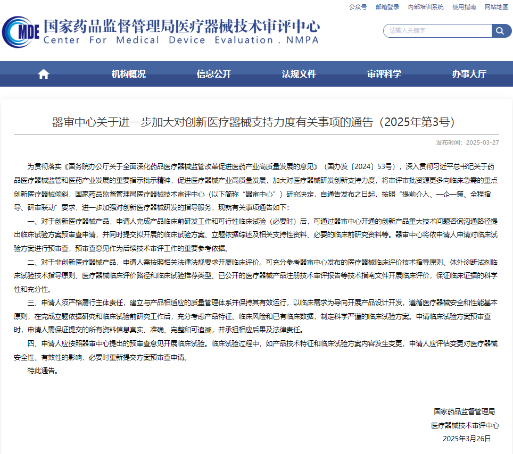The width and height of the screenshot is (513, 454).
Task: Click the 特此通告。 line
Action: pos(43,371)
